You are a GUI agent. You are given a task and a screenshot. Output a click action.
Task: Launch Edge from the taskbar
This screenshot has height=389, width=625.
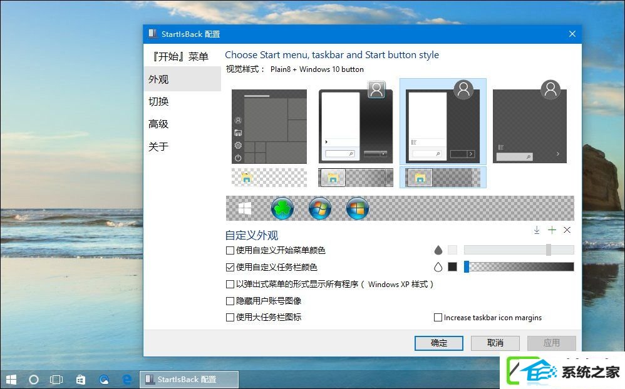click(127, 380)
